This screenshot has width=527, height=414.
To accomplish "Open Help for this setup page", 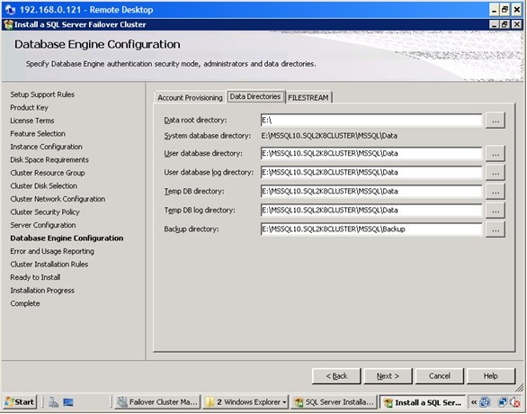I will point(491,376).
